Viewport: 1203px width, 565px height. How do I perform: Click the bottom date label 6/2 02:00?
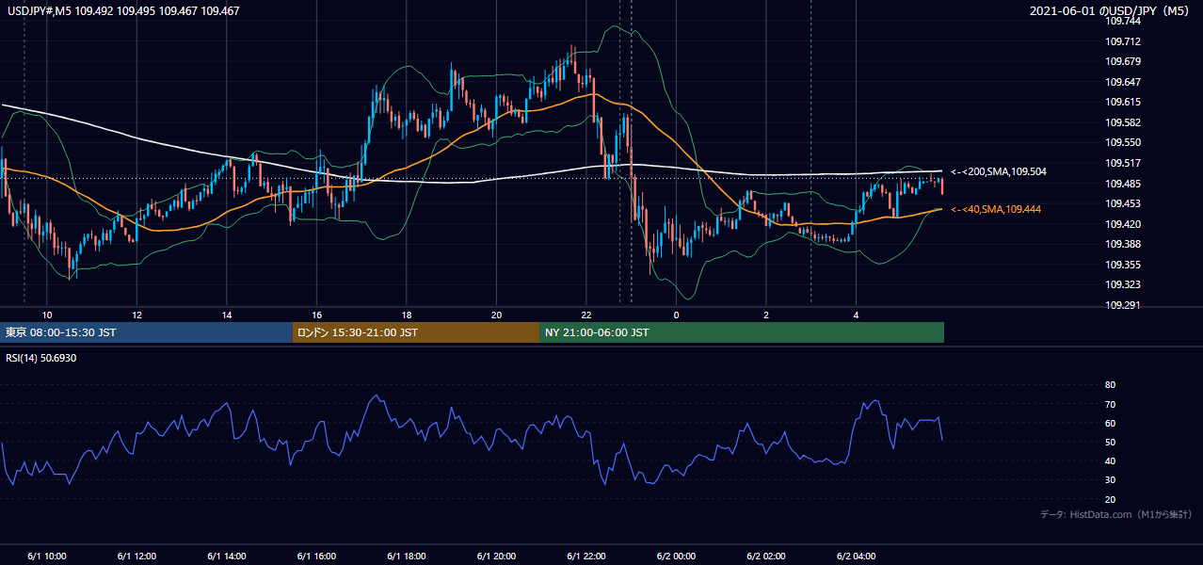click(766, 557)
